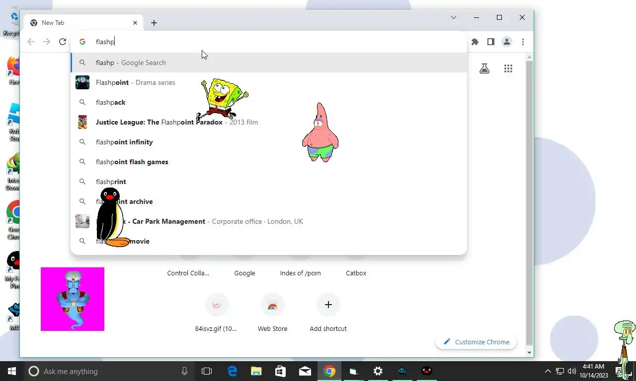Viewport: 636px width, 381px height.
Task: Open a new browser tab
Action: pos(154,23)
